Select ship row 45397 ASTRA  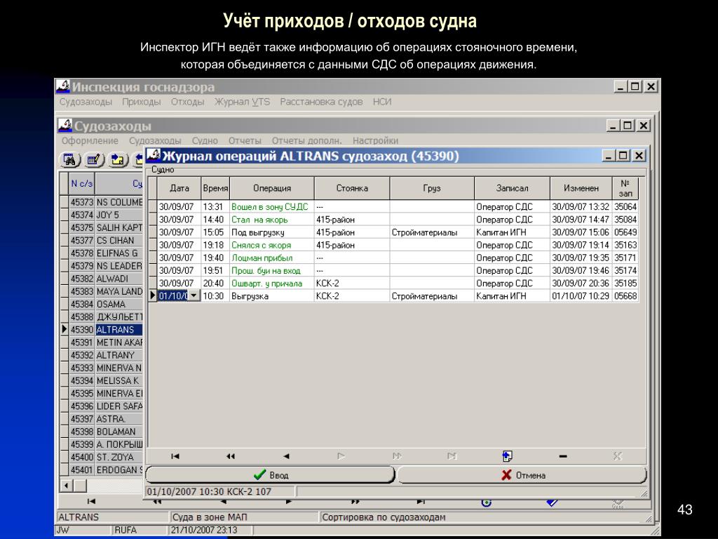click(x=106, y=419)
